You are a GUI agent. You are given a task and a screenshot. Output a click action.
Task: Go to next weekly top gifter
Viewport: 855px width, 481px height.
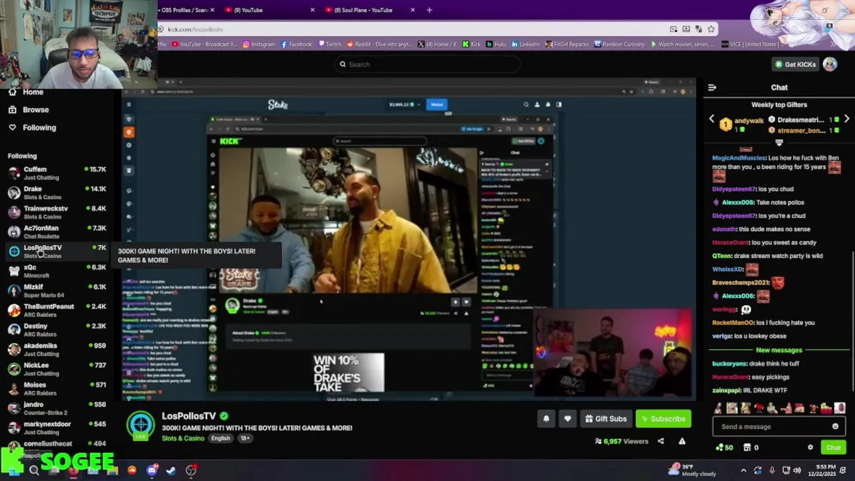click(x=846, y=119)
